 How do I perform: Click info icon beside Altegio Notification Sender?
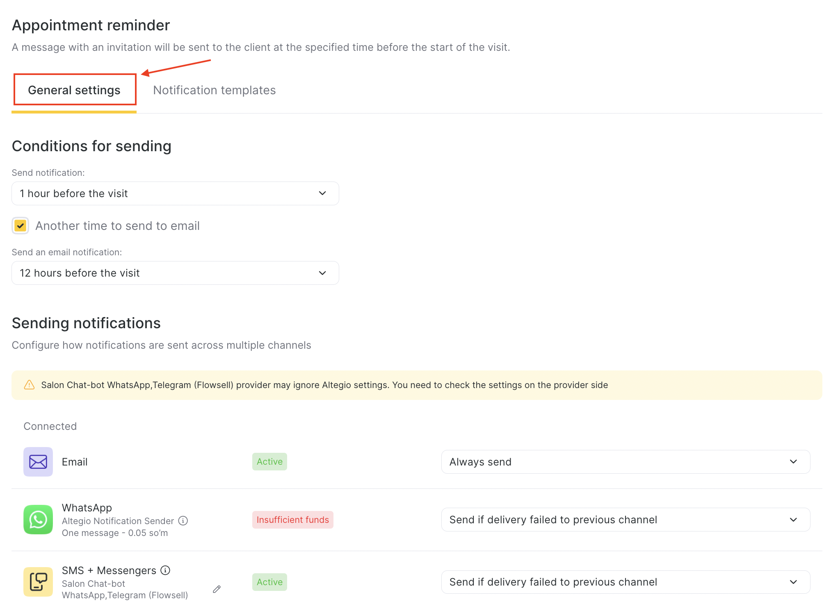(x=183, y=521)
